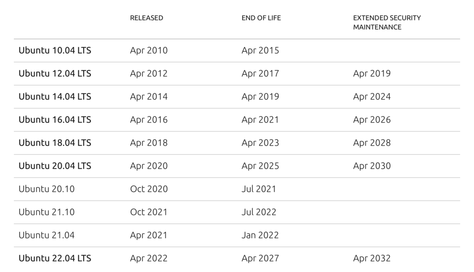Click the EXTENDED SECURITY MAINTENANCE header

[x=387, y=22]
